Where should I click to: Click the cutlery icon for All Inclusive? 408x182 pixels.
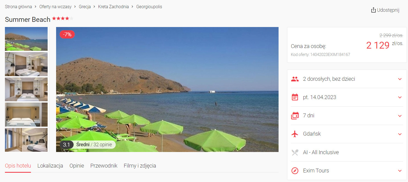tap(295, 152)
